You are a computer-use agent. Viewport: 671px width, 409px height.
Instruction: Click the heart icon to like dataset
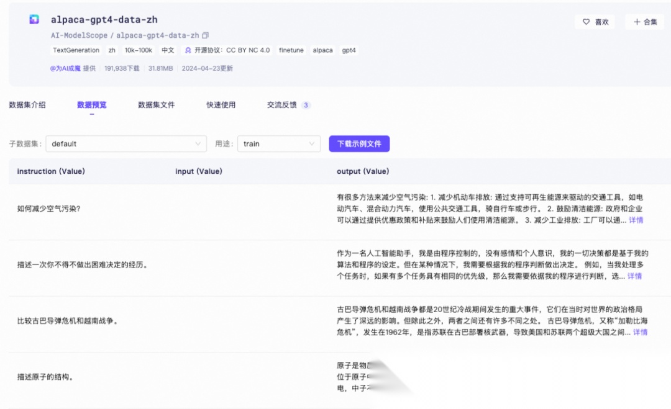pos(587,22)
